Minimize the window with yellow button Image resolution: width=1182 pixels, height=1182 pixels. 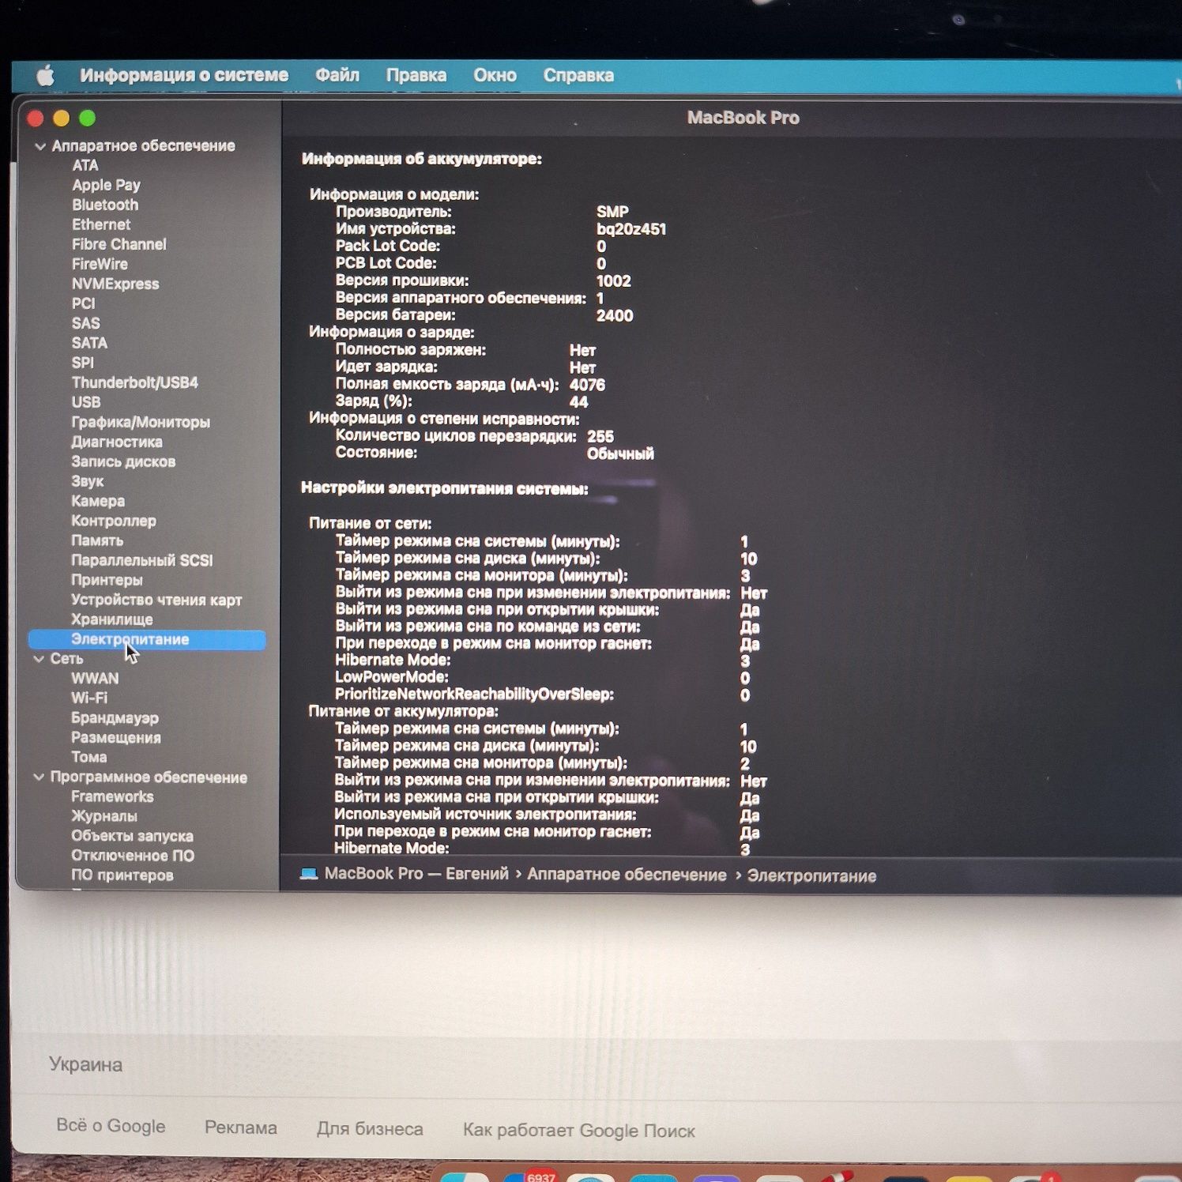click(61, 119)
